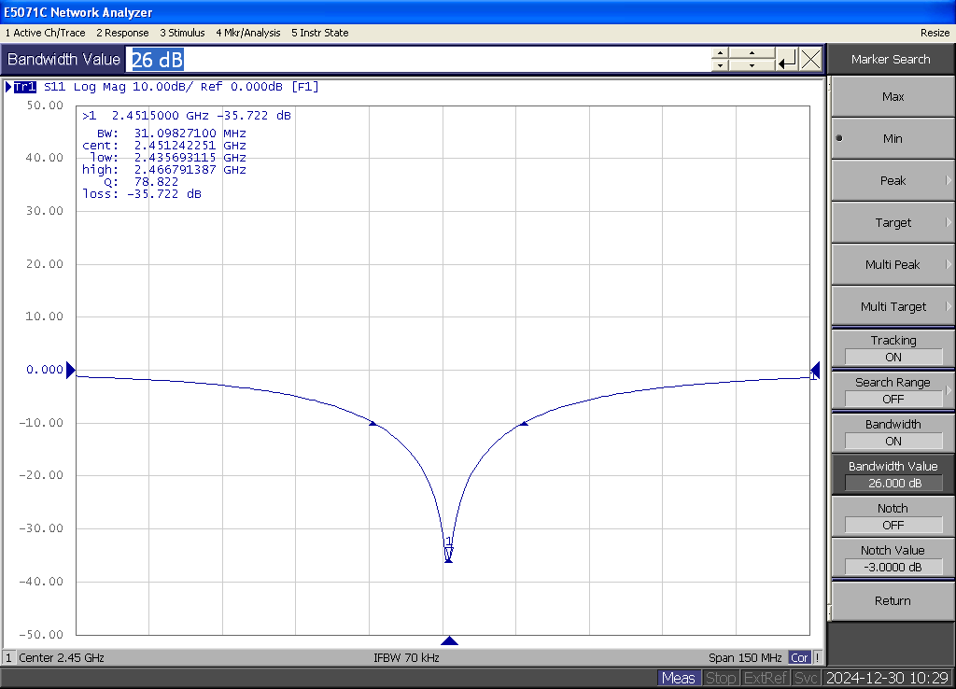The height and width of the screenshot is (689, 956).
Task: Click marker 1 at the trace minimum
Action: coord(448,555)
